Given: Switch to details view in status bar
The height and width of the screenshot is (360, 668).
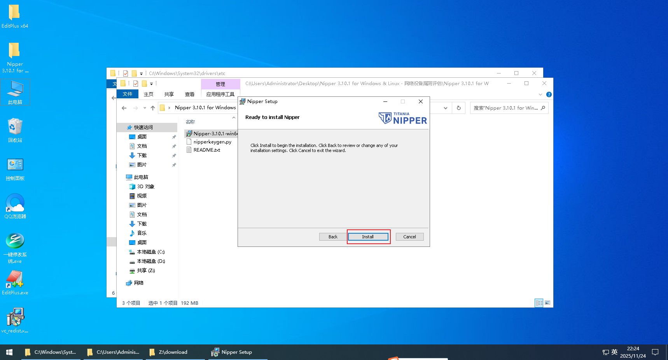Looking at the screenshot, I should [539, 303].
